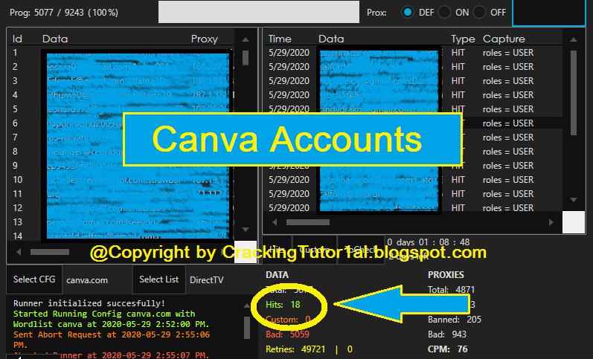593x359 pixels.
Task: Click the PROXIES section heading
Action: coord(446,275)
